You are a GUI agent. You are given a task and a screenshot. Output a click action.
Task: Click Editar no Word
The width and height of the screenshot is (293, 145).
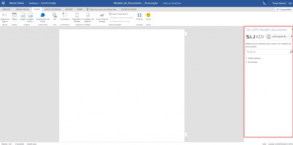pos(129,9)
